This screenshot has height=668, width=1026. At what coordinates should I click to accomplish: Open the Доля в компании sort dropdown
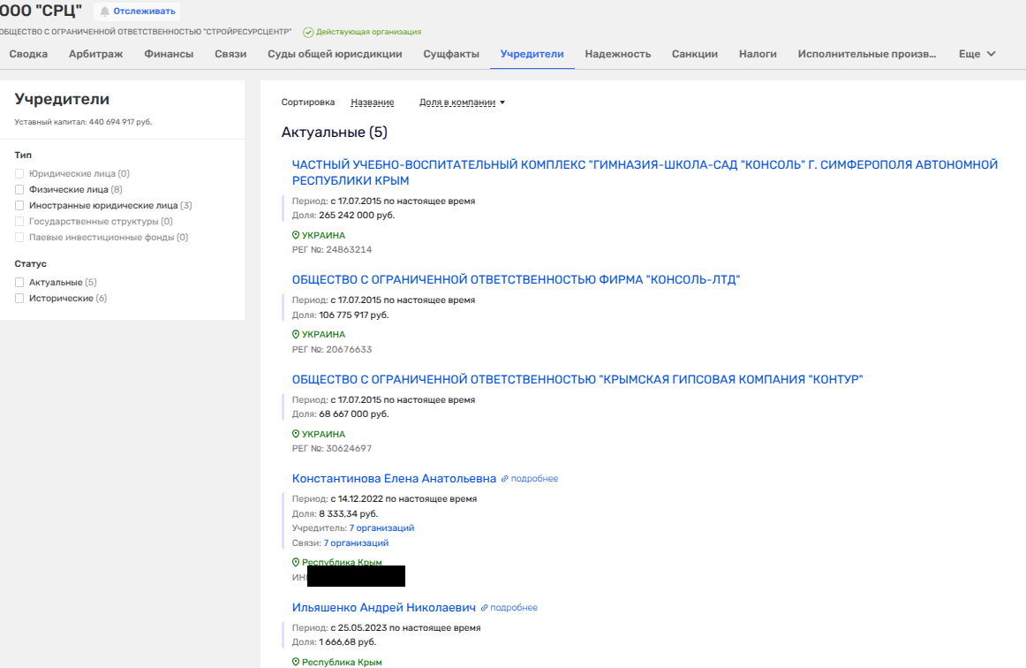coord(462,102)
